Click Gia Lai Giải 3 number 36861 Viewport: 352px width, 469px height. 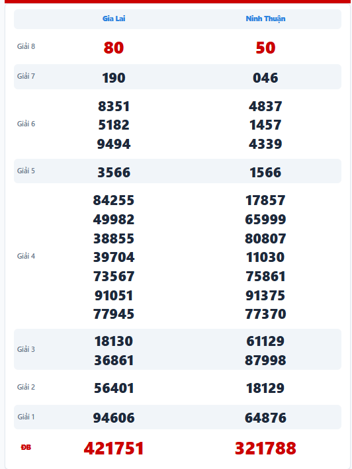coord(114,360)
